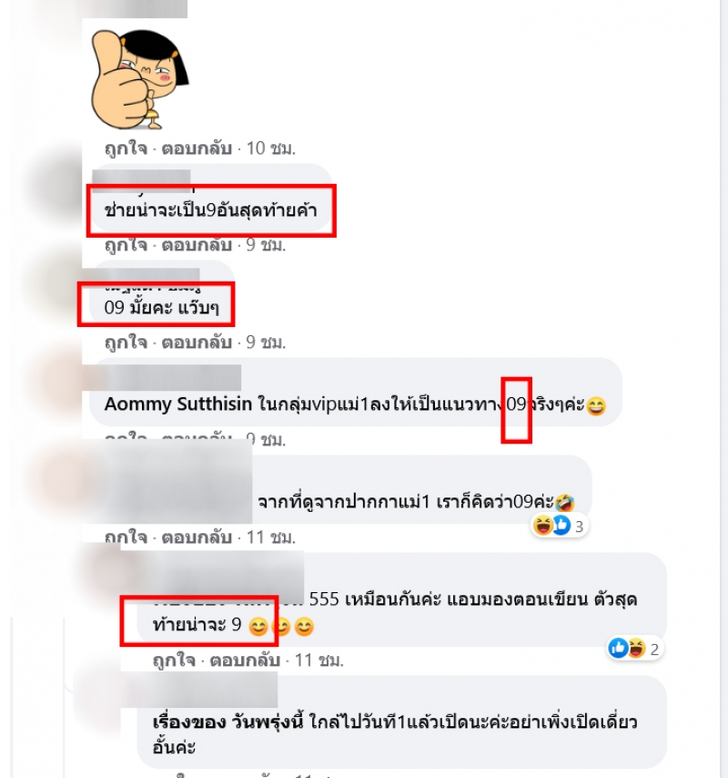Open the tagged name Aommy Sutthisin
Screen dimensions: 728x778
(x=178, y=404)
